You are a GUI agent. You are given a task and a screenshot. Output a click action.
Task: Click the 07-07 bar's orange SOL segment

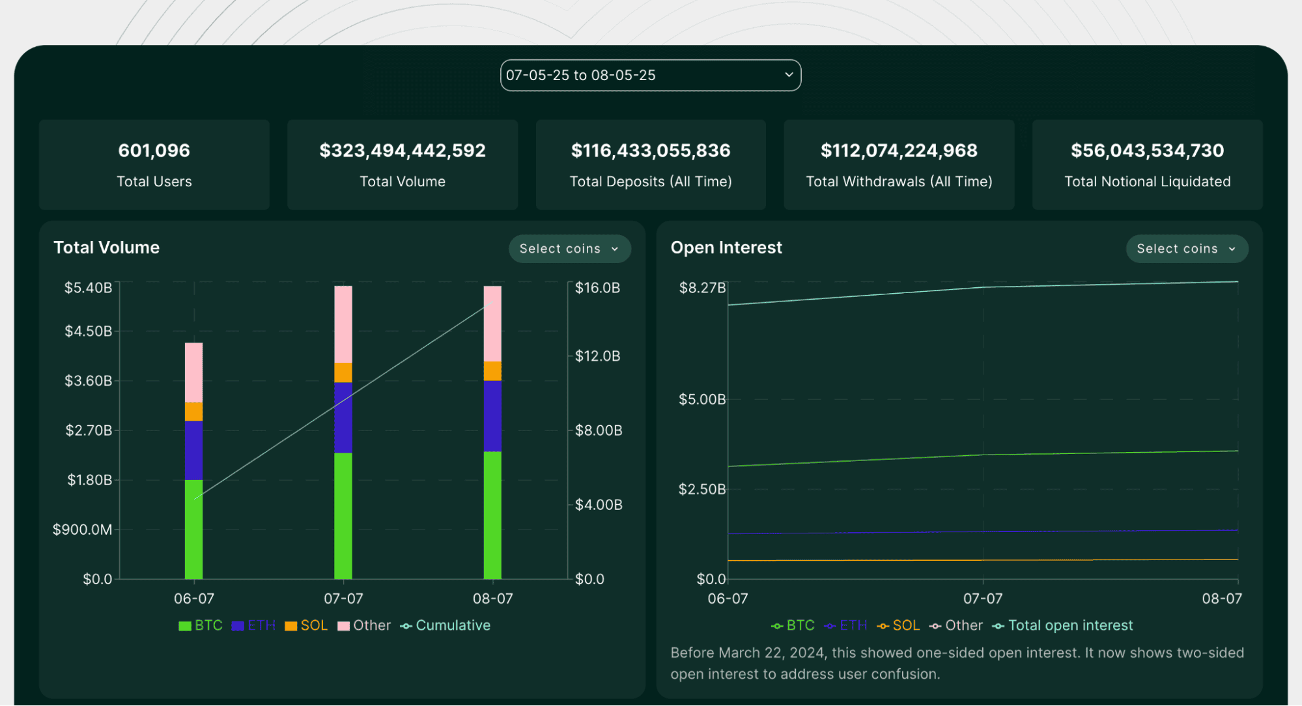[343, 373]
